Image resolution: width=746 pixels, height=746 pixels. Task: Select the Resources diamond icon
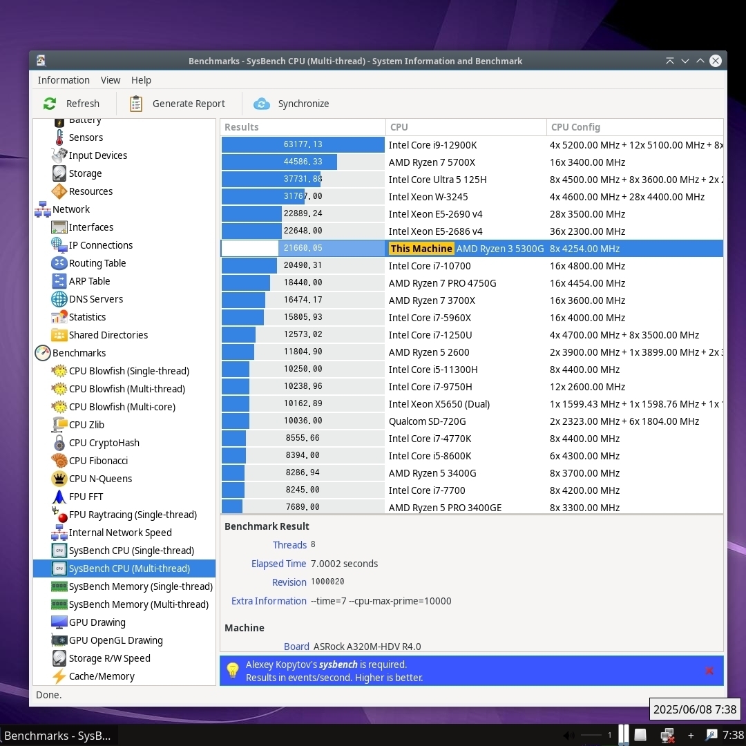pos(59,191)
